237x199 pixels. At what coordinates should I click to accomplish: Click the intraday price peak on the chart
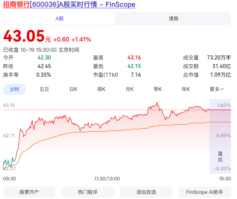point(157,102)
